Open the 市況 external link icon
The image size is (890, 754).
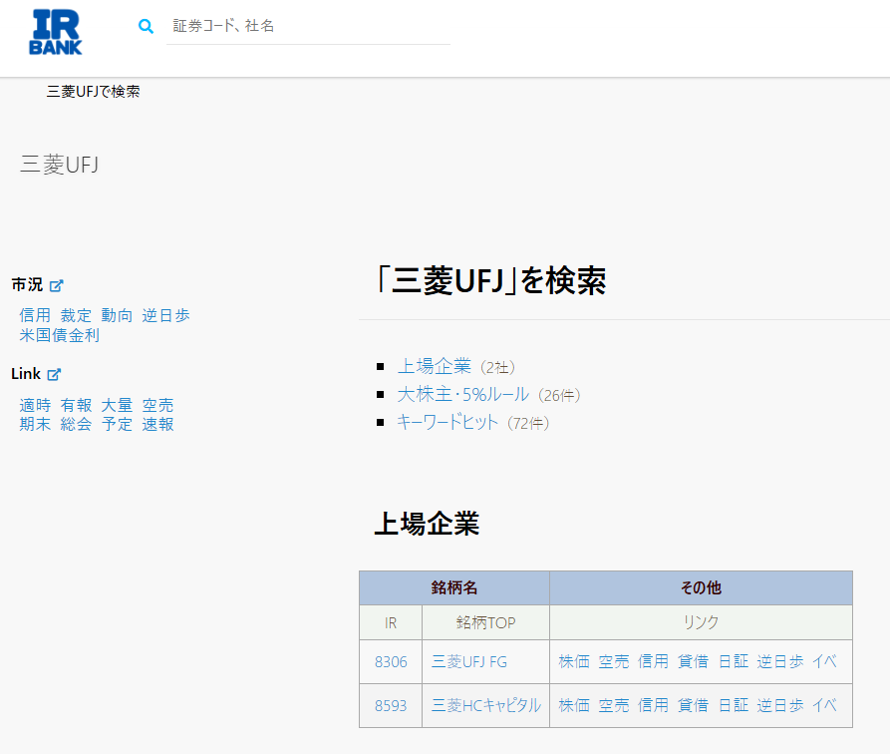(57, 286)
